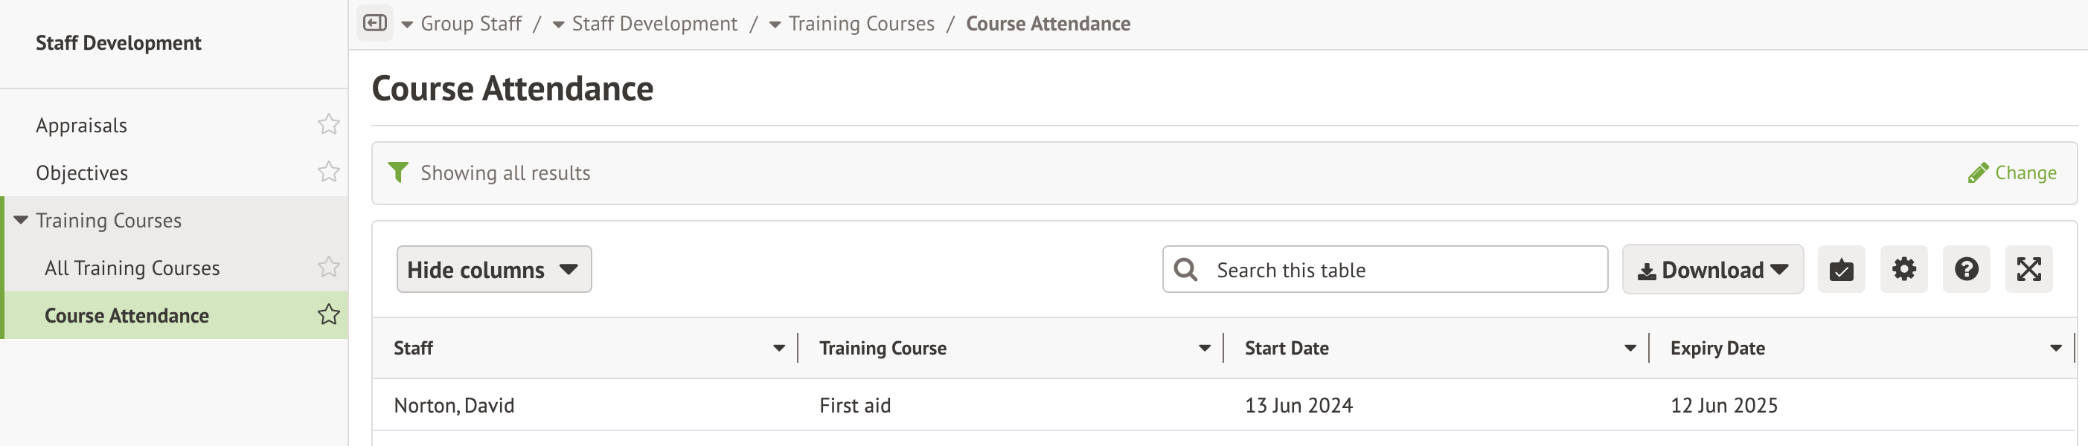The height and width of the screenshot is (446, 2088).
Task: Open the Hide columns dropdown
Action: pyautogui.click(x=493, y=270)
